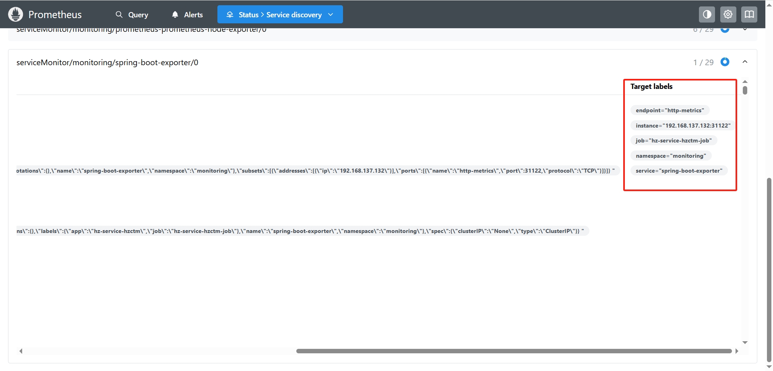Click the job="hz-service-hzctm-job" label
Screen dimensions: 773x371
(674, 140)
